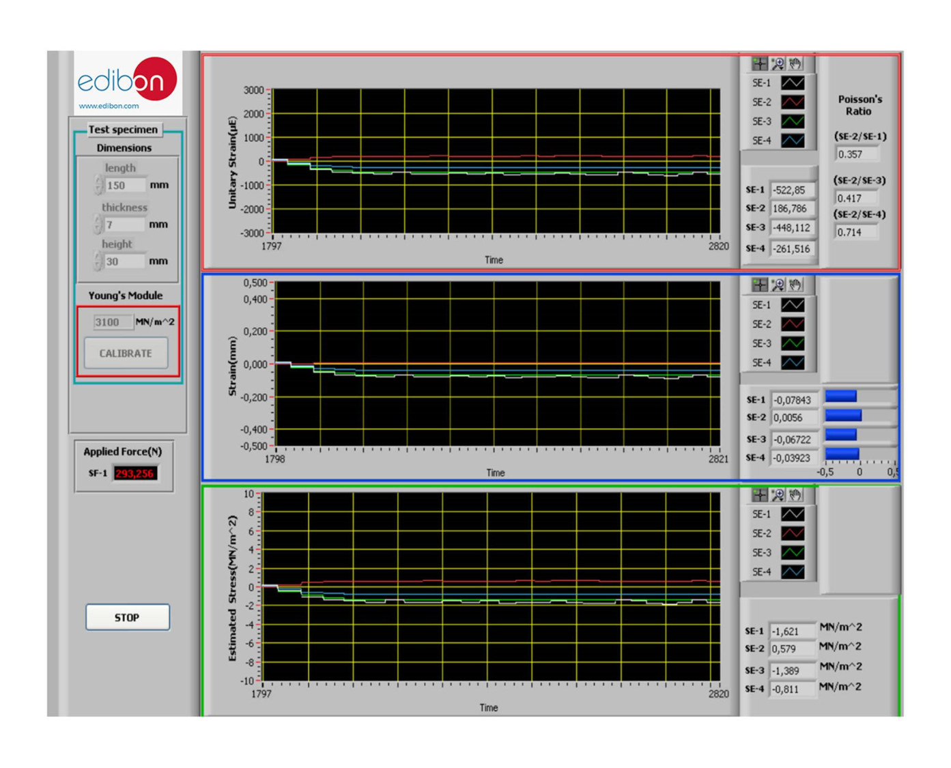951x768 pixels.
Task: Click SE-3 green plot legend in Estimated Stress
Action: click(792, 552)
